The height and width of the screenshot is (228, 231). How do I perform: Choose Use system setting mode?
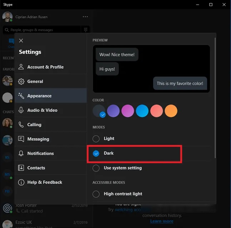point(96,168)
